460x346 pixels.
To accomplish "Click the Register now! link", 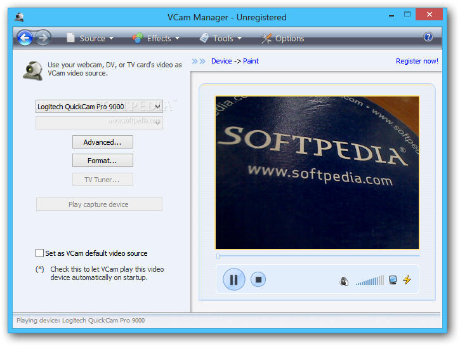I will point(417,61).
